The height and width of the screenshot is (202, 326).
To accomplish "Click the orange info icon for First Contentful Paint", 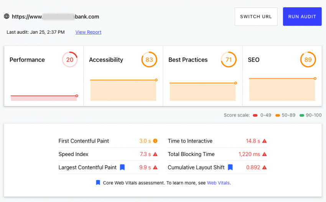I will (x=155, y=141).
